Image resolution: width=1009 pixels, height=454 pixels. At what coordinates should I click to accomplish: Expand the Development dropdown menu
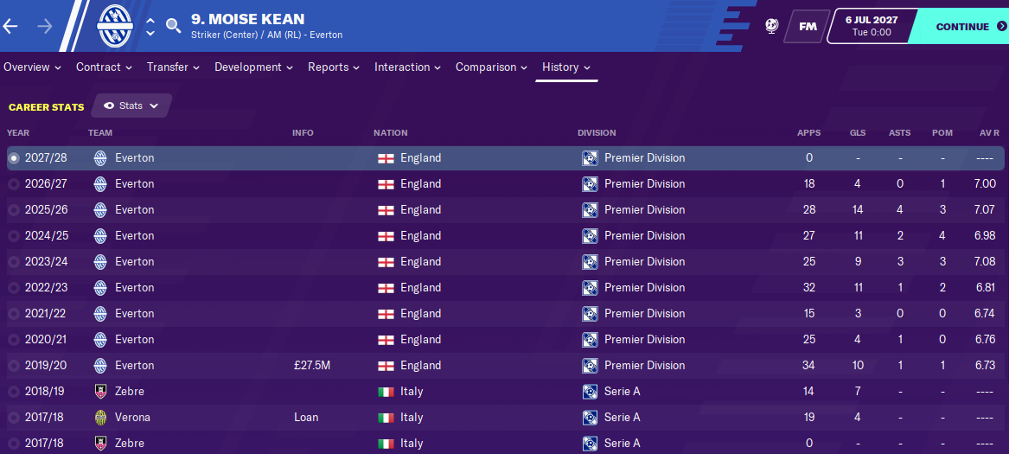[x=253, y=67]
